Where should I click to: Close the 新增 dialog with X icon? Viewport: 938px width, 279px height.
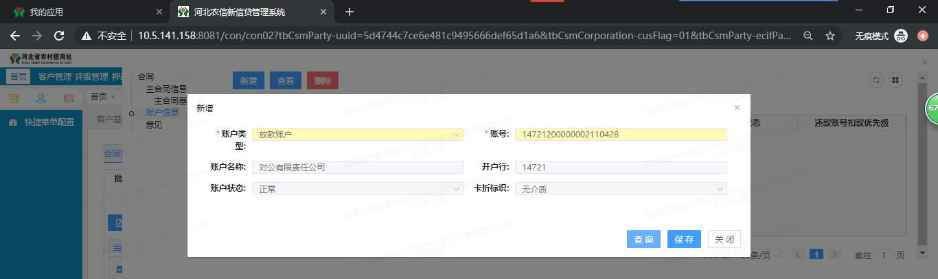click(x=737, y=108)
